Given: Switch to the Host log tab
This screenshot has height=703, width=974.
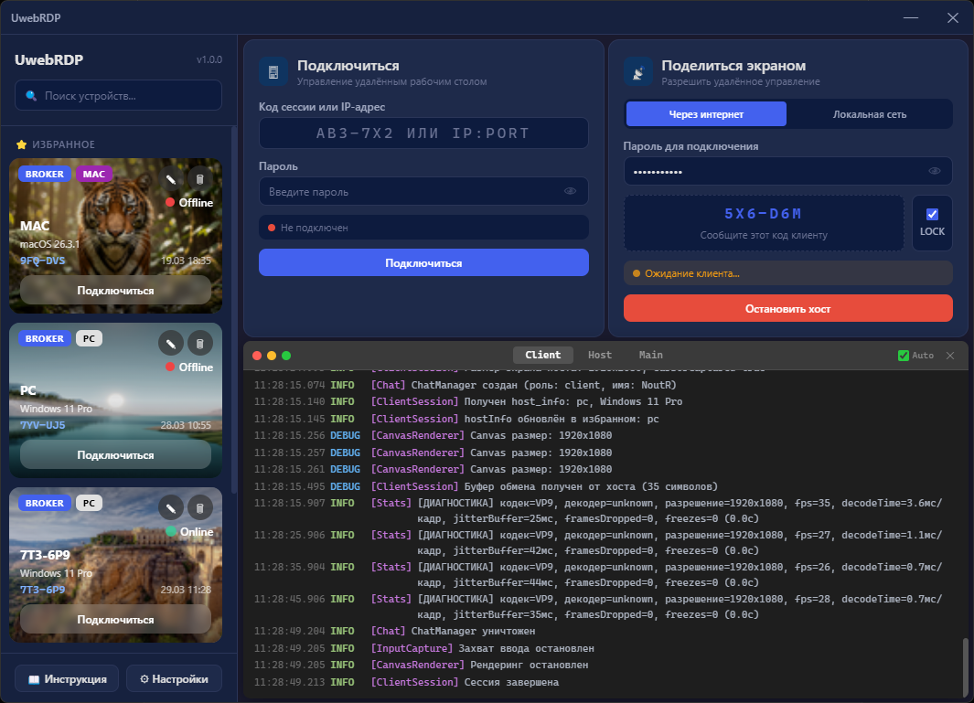Looking at the screenshot, I should click(x=599, y=355).
